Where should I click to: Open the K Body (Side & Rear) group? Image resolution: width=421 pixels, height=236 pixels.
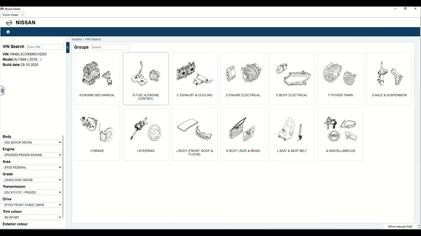[x=243, y=134]
